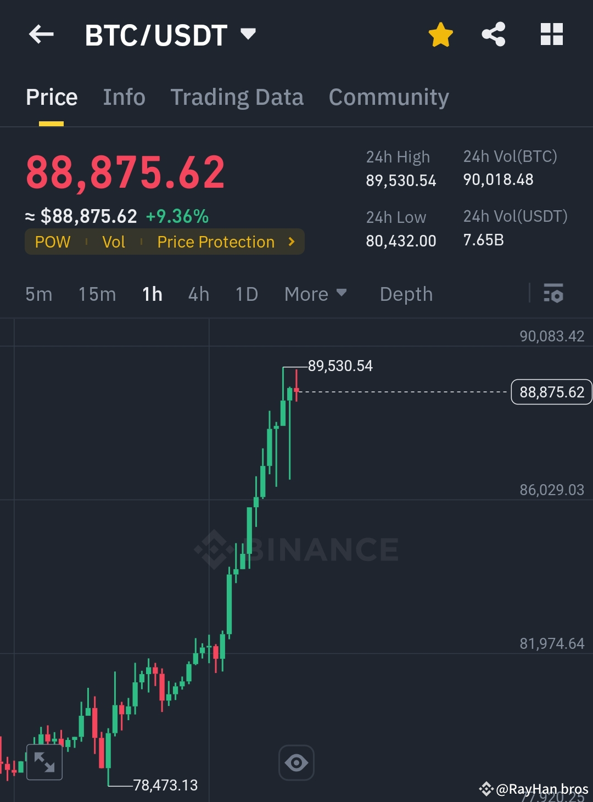This screenshot has height=802, width=593.
Task: Switch to the 15m interval
Action: click(x=96, y=294)
